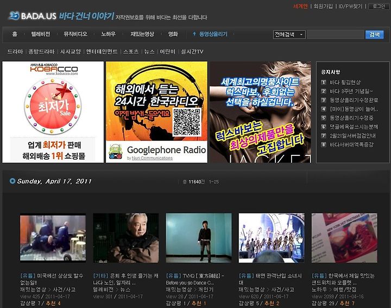
Task: Select the 종방드라마 sub-category
Action: 41,52
